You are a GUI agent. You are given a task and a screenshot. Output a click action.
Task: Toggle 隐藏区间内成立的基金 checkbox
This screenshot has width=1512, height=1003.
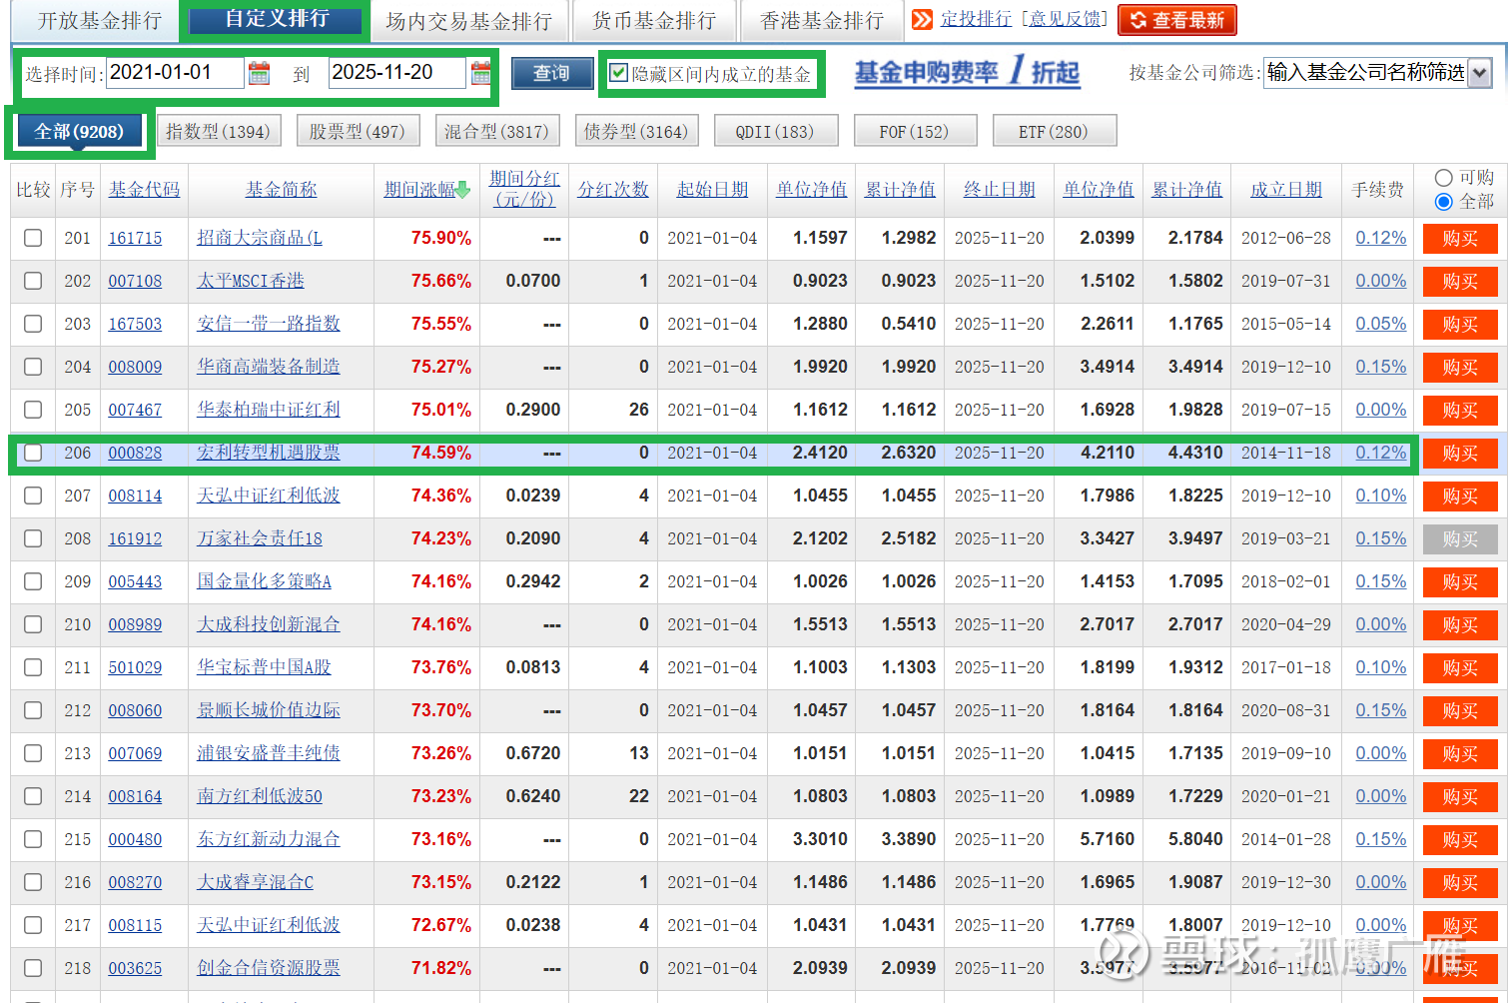click(x=619, y=73)
